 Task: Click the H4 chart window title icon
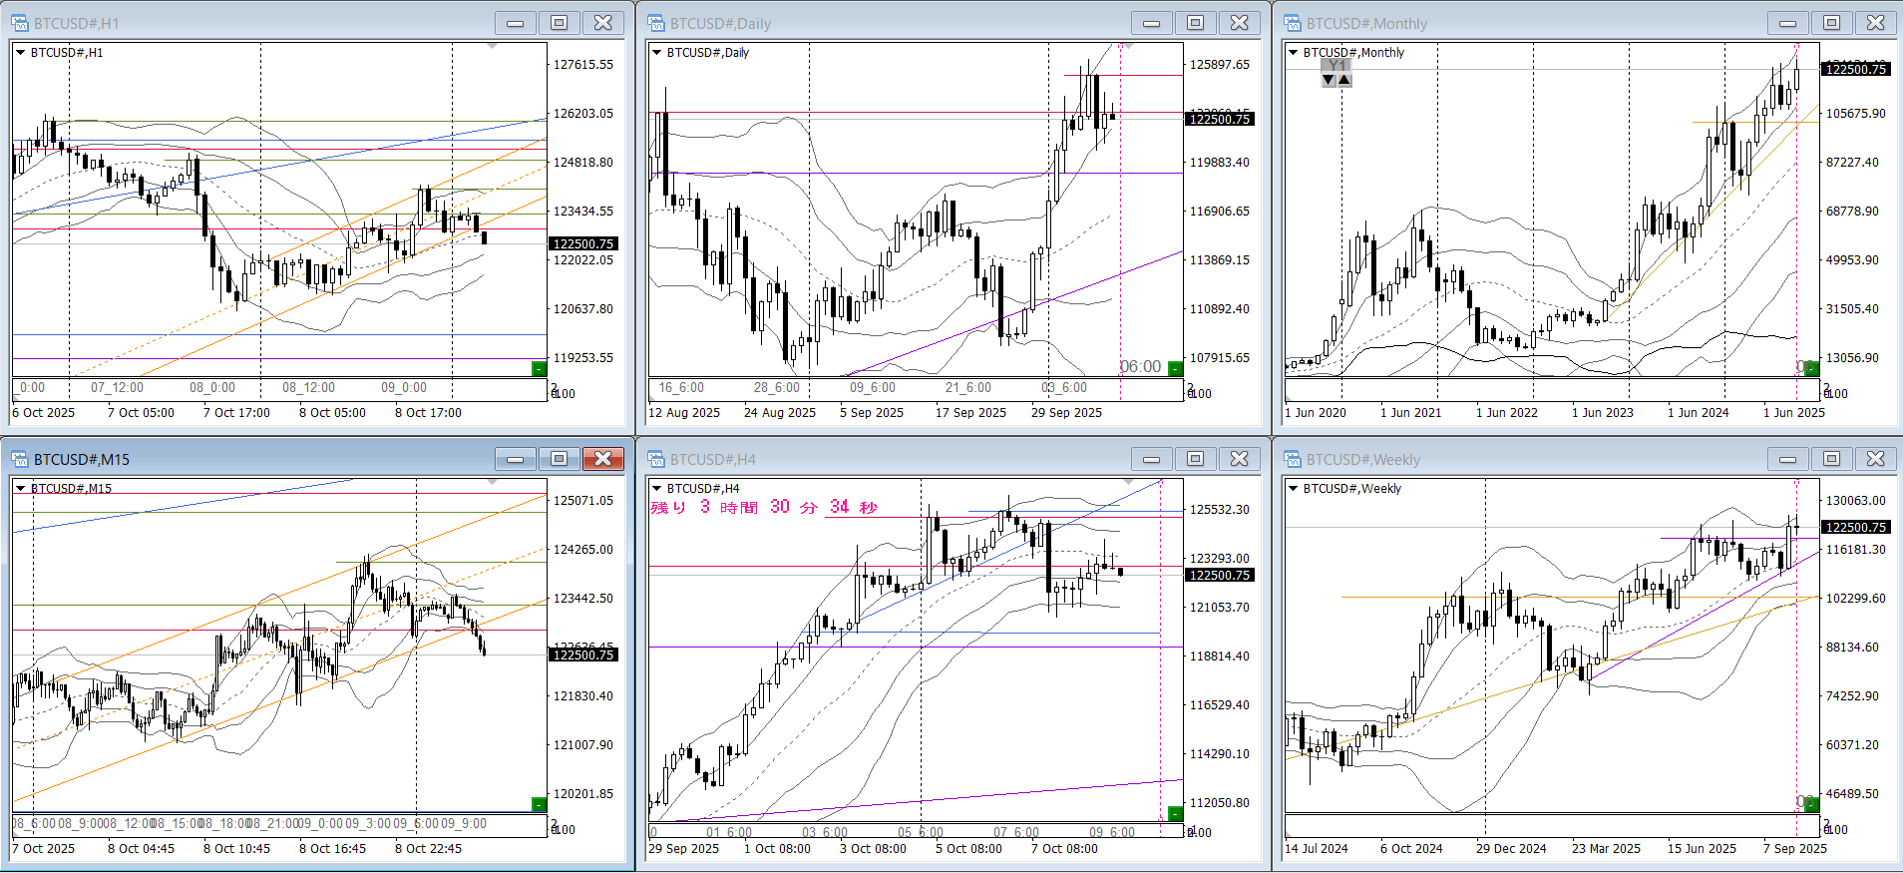click(656, 459)
